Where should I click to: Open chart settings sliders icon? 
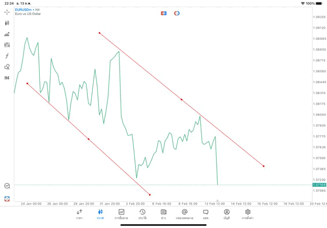click(x=7, y=45)
